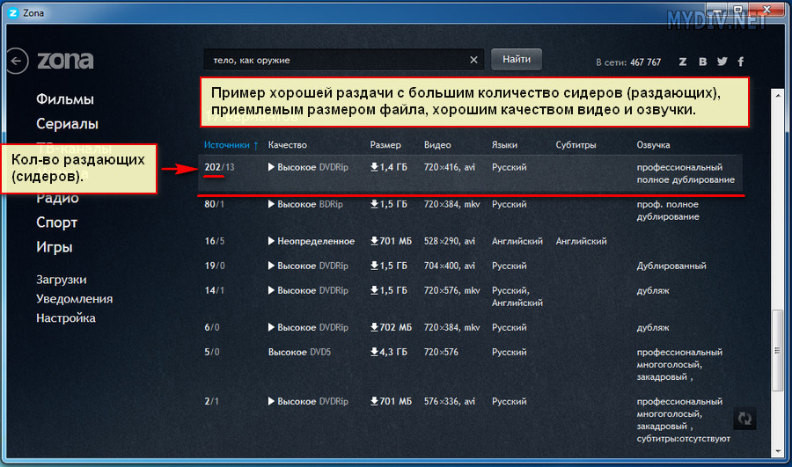Click the Zona logo
The width and height of the screenshot is (792, 467).
(65, 61)
